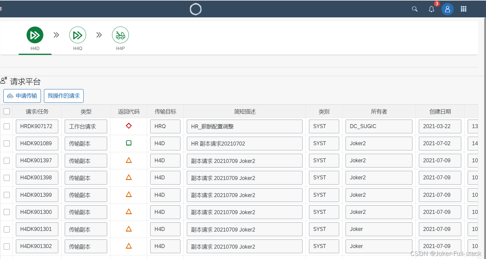Click the chevron between H4D and H4Q
486x259 pixels.
click(56, 35)
